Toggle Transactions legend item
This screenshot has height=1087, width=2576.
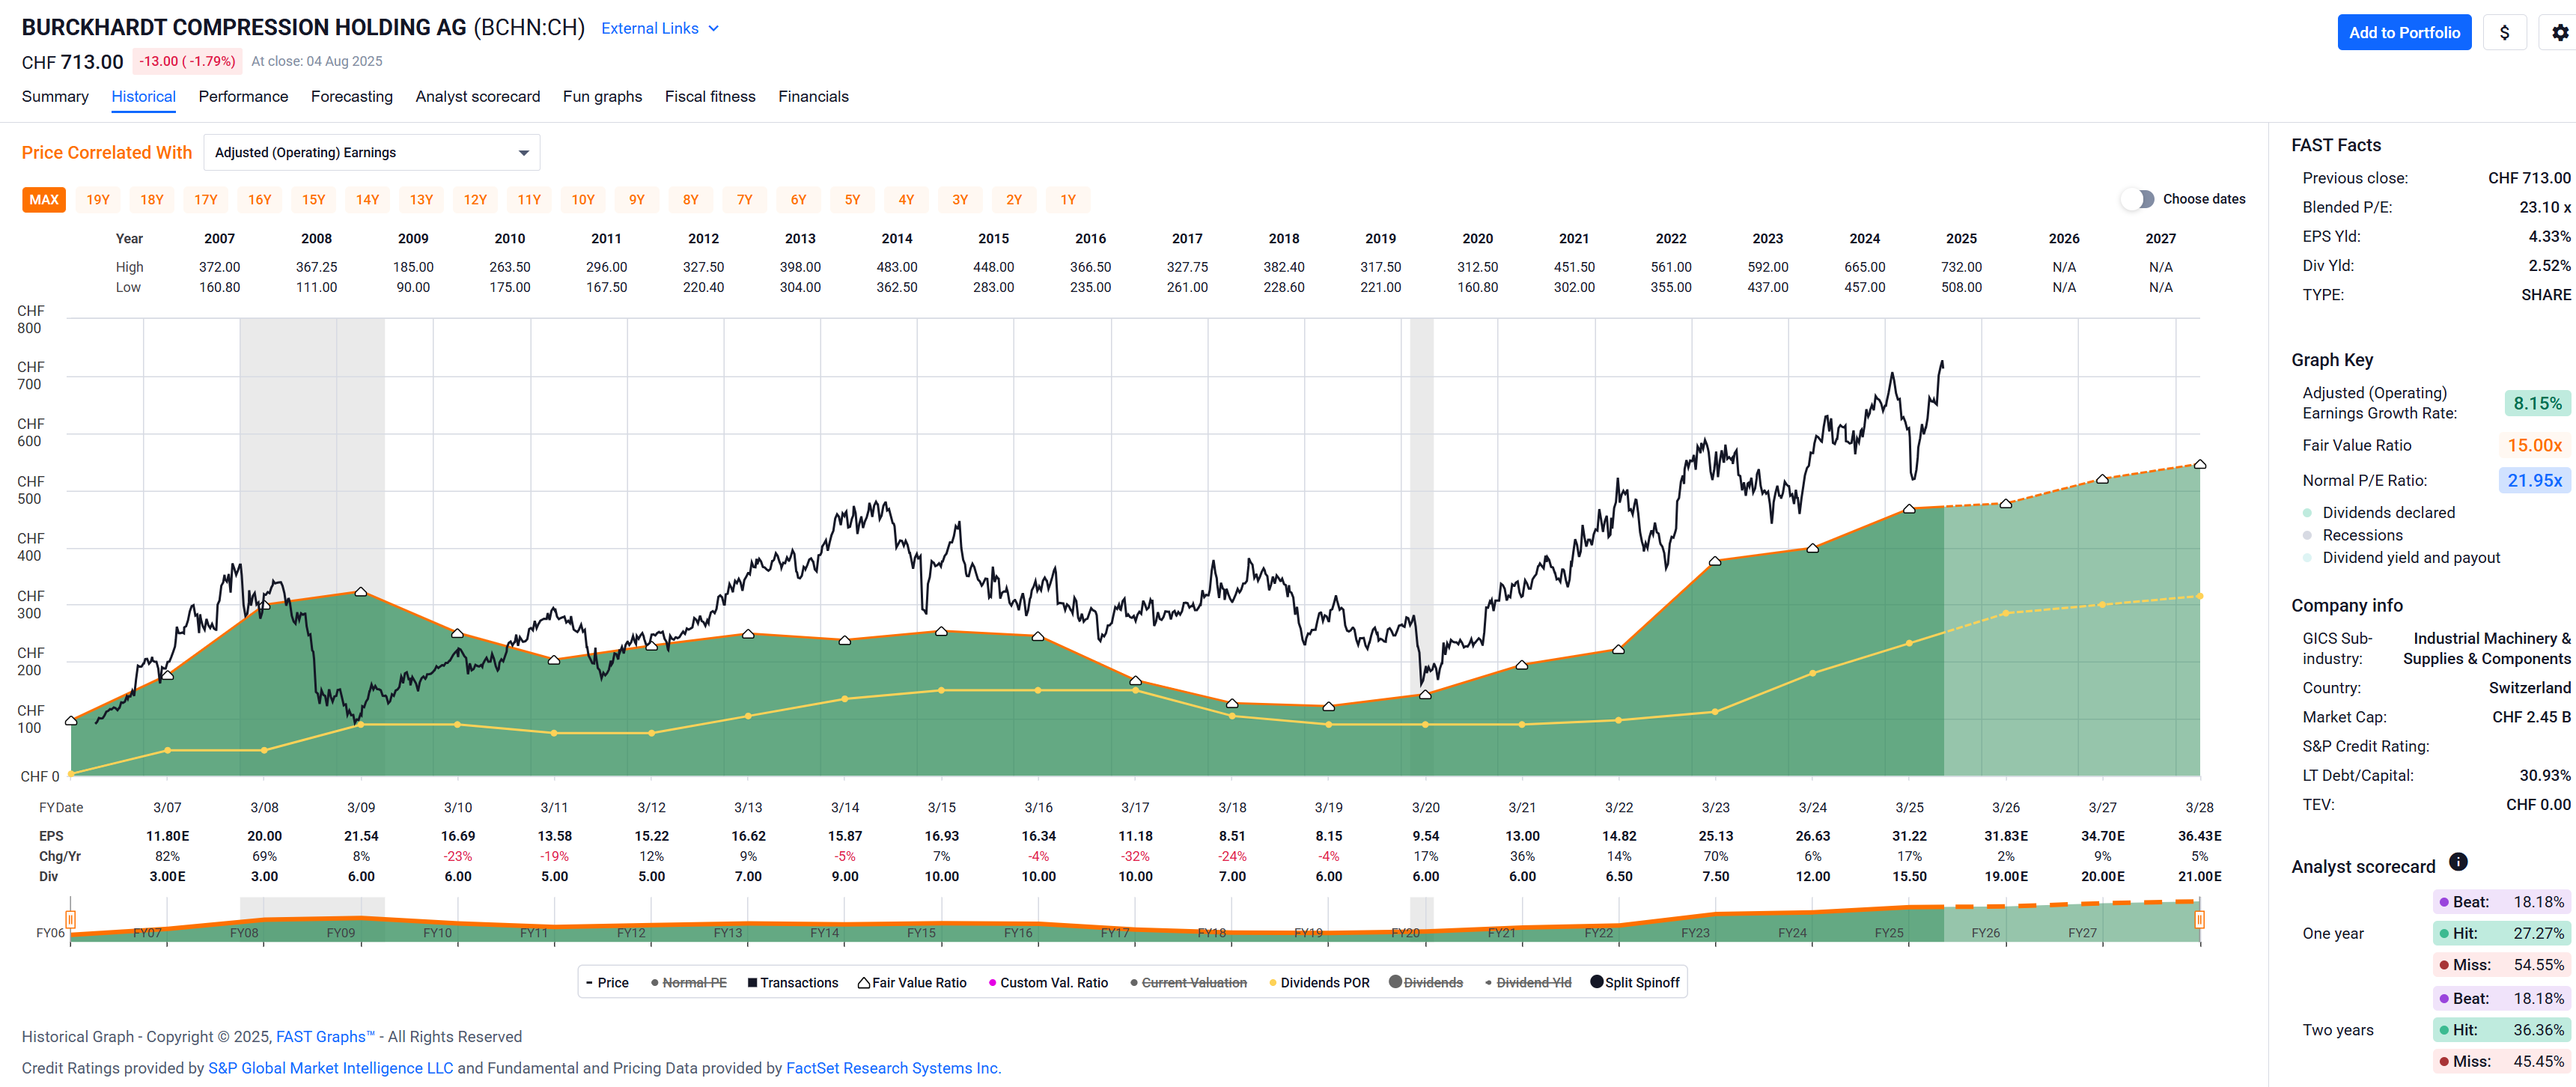792,983
